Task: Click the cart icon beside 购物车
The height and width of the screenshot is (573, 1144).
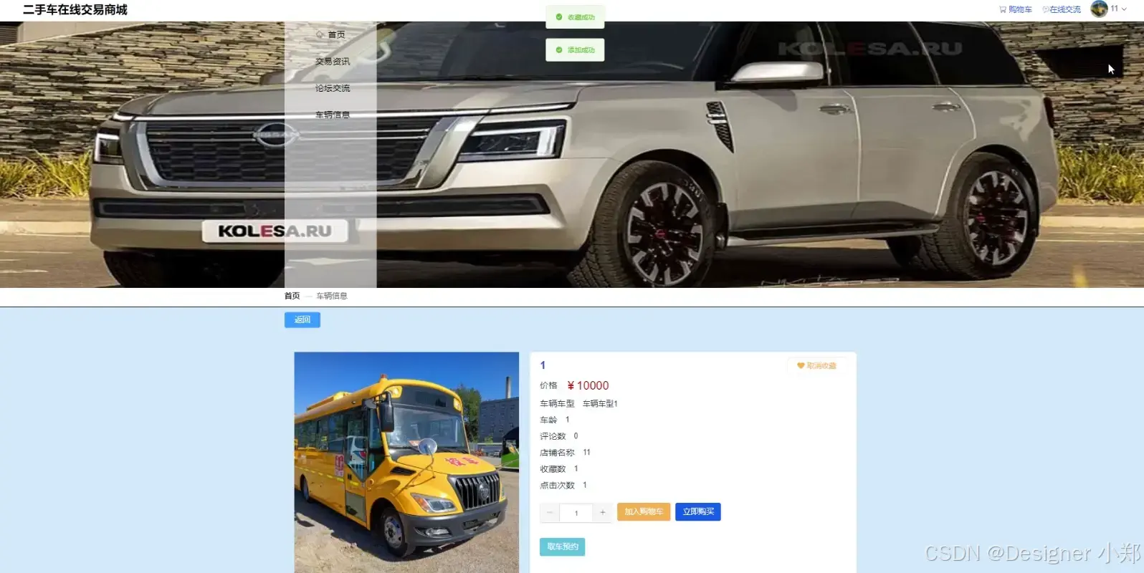Action: (1003, 9)
